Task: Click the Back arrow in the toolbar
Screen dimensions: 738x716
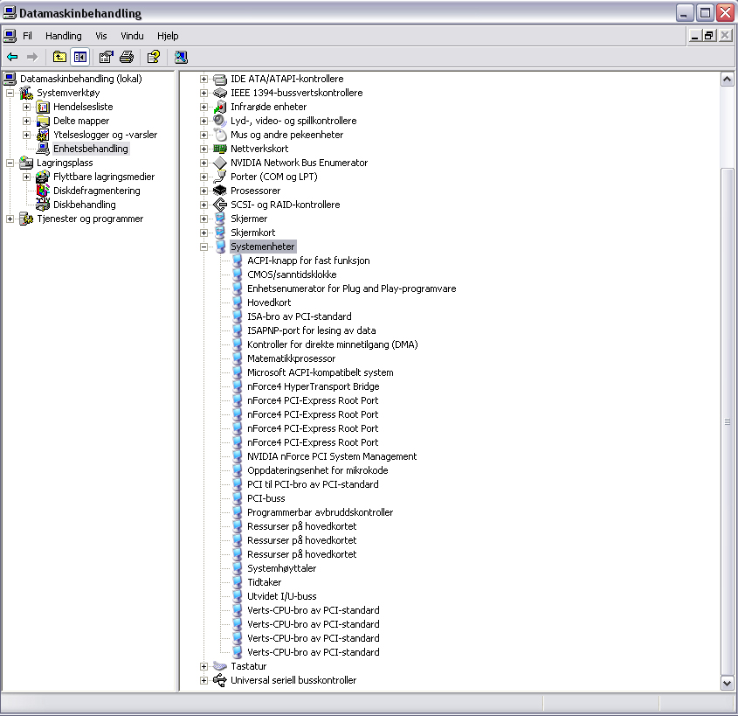Action: tap(12, 57)
